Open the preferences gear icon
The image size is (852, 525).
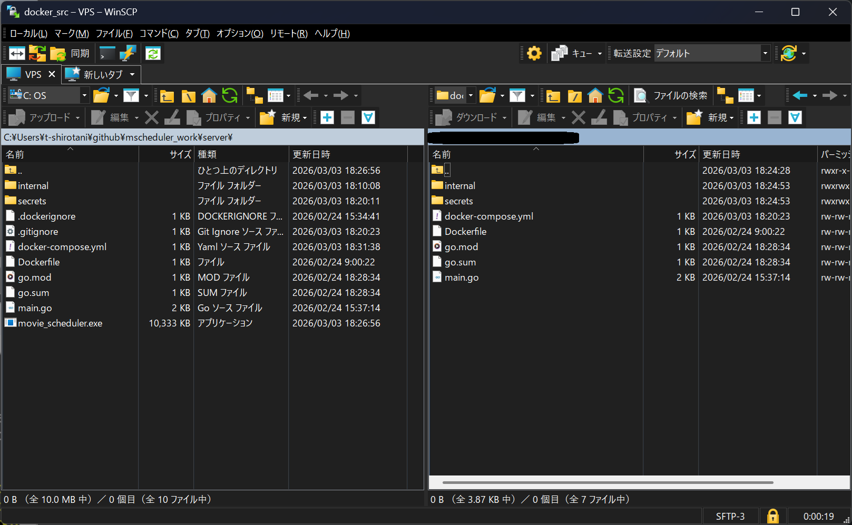pos(534,53)
